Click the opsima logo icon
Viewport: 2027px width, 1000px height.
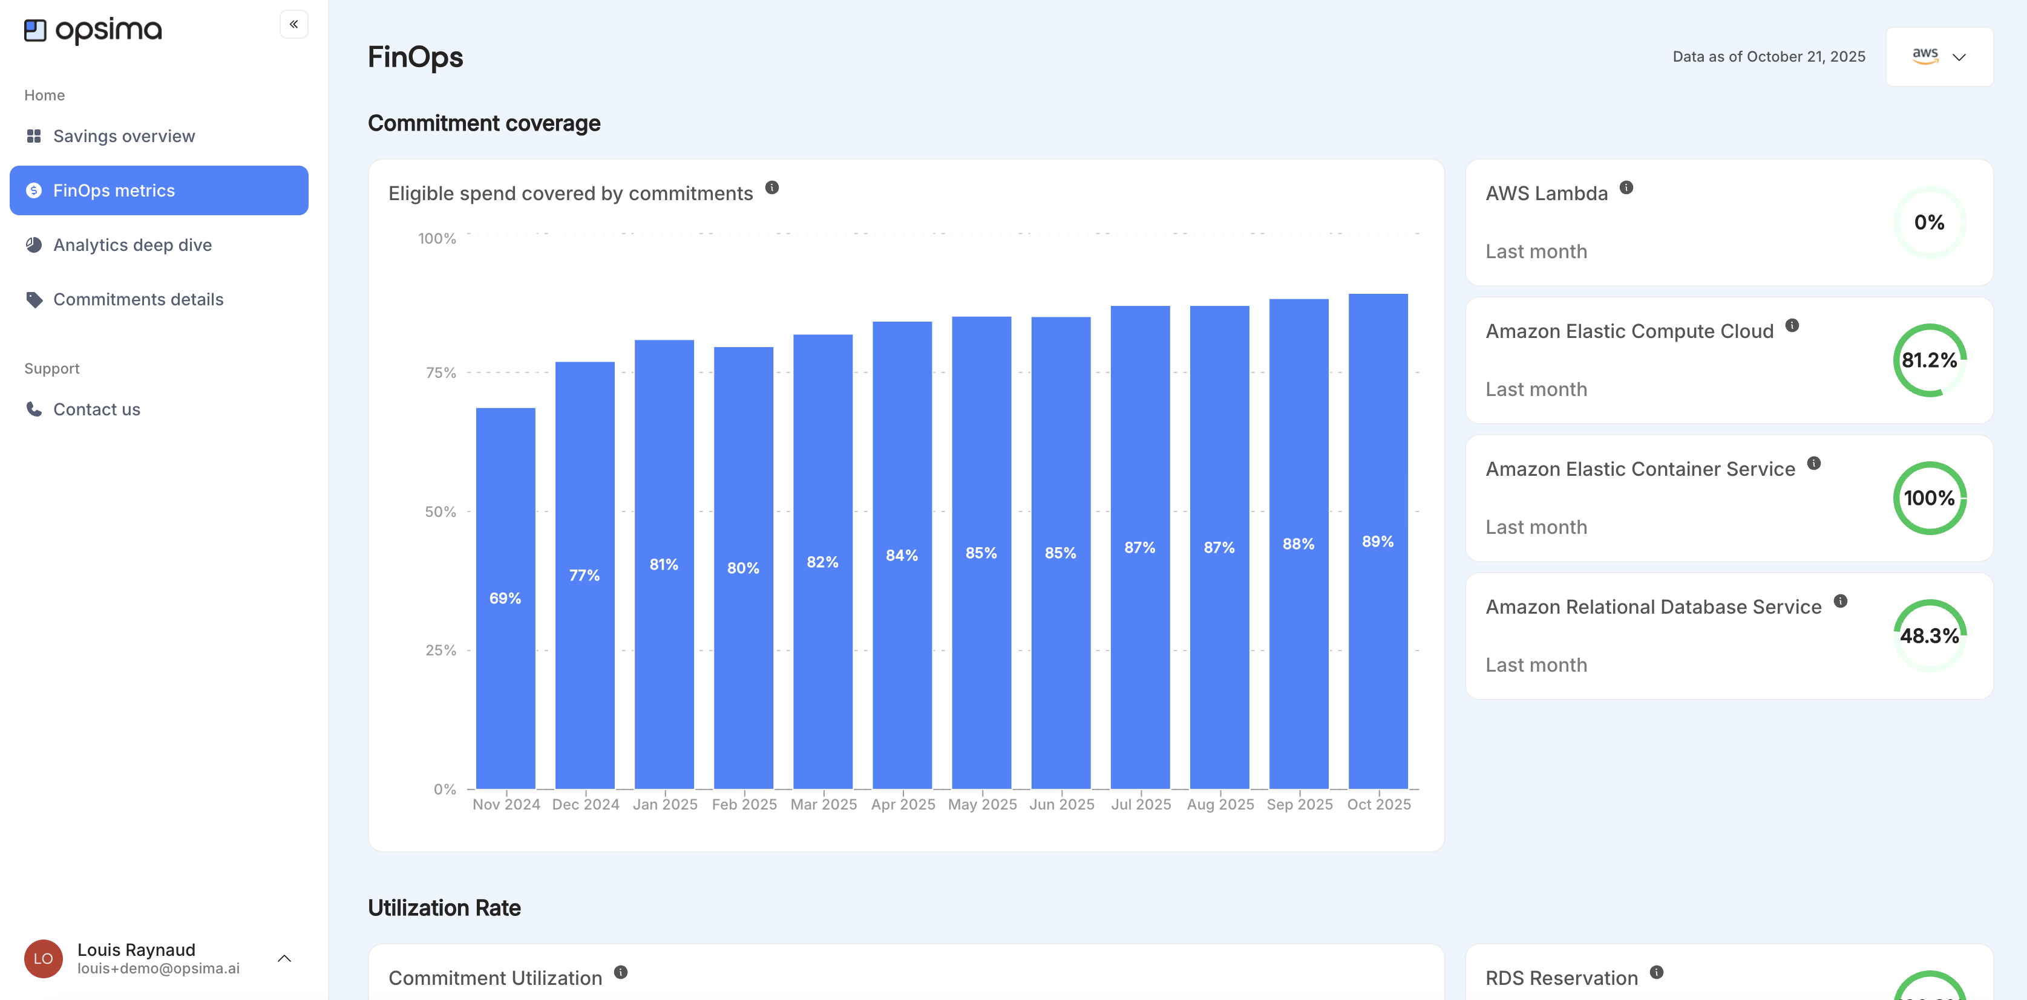coord(36,31)
